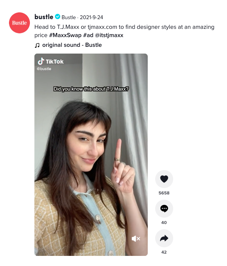The width and height of the screenshot is (227, 266).
Task: Click the @bustle watermark in the video
Action: [x=44, y=69]
